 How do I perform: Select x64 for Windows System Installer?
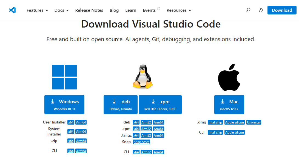71,132
